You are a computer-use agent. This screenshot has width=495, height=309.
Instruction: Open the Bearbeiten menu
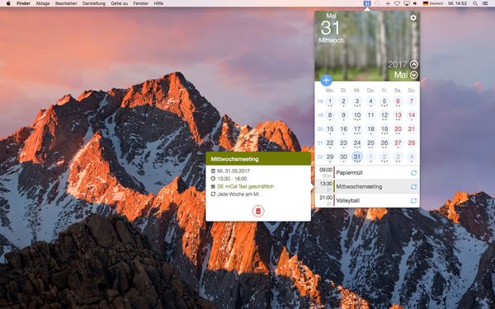point(66,3)
